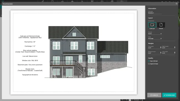Click the 'Wooden deck' annotation

[x=30, y=70]
